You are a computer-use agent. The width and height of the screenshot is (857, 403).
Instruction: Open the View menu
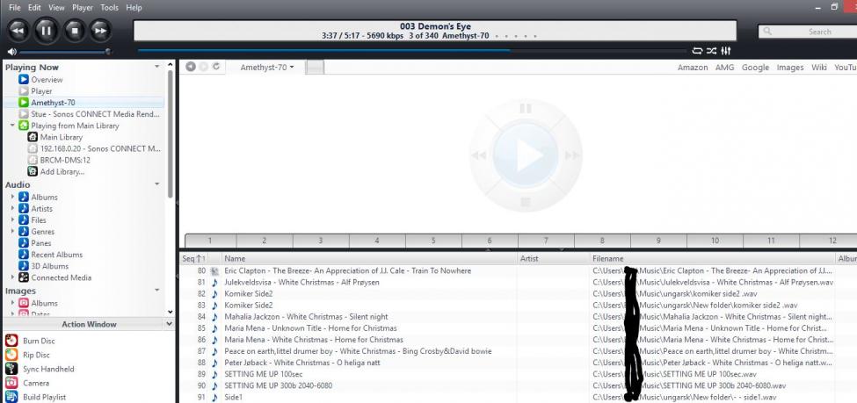pyautogui.click(x=56, y=8)
